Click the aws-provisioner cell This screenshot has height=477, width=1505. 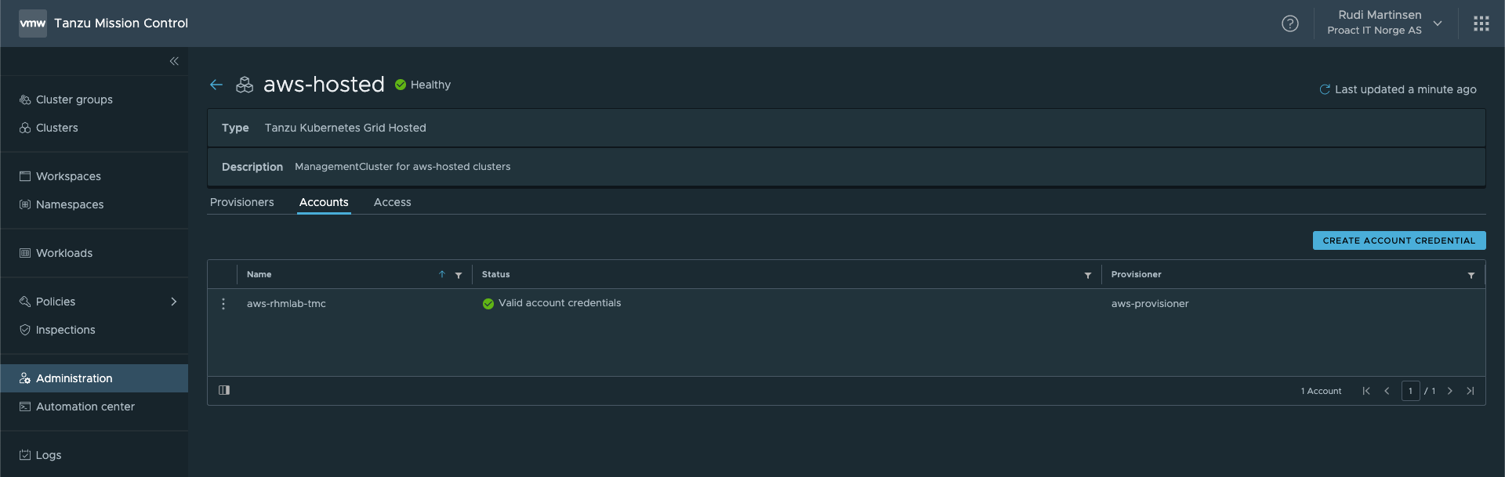coord(1150,304)
